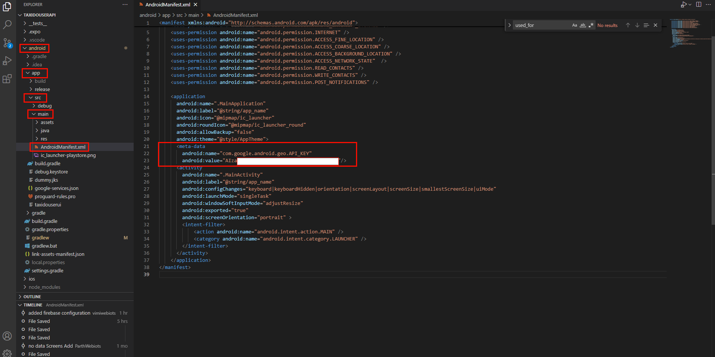Image resolution: width=715 pixels, height=357 pixels.
Task: Open Run and Debug view
Action: coord(7,61)
